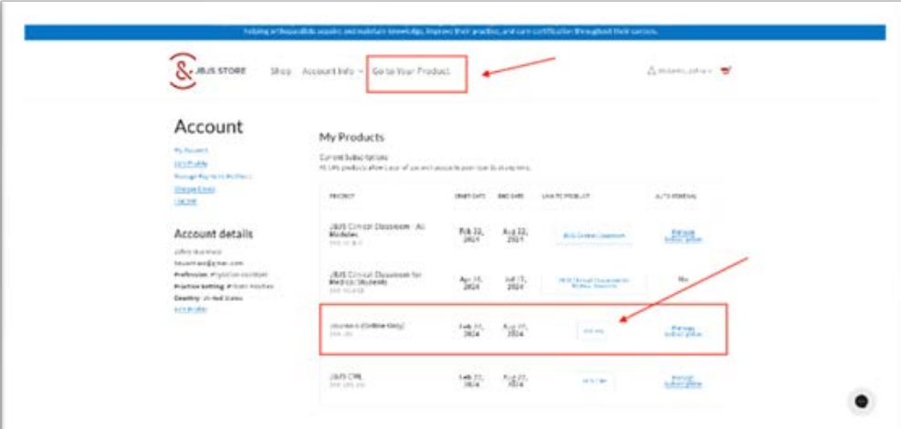Select the Feb 22, 2024 start date, All Modules row
Screen dimensions: 901x429
(x=471, y=235)
